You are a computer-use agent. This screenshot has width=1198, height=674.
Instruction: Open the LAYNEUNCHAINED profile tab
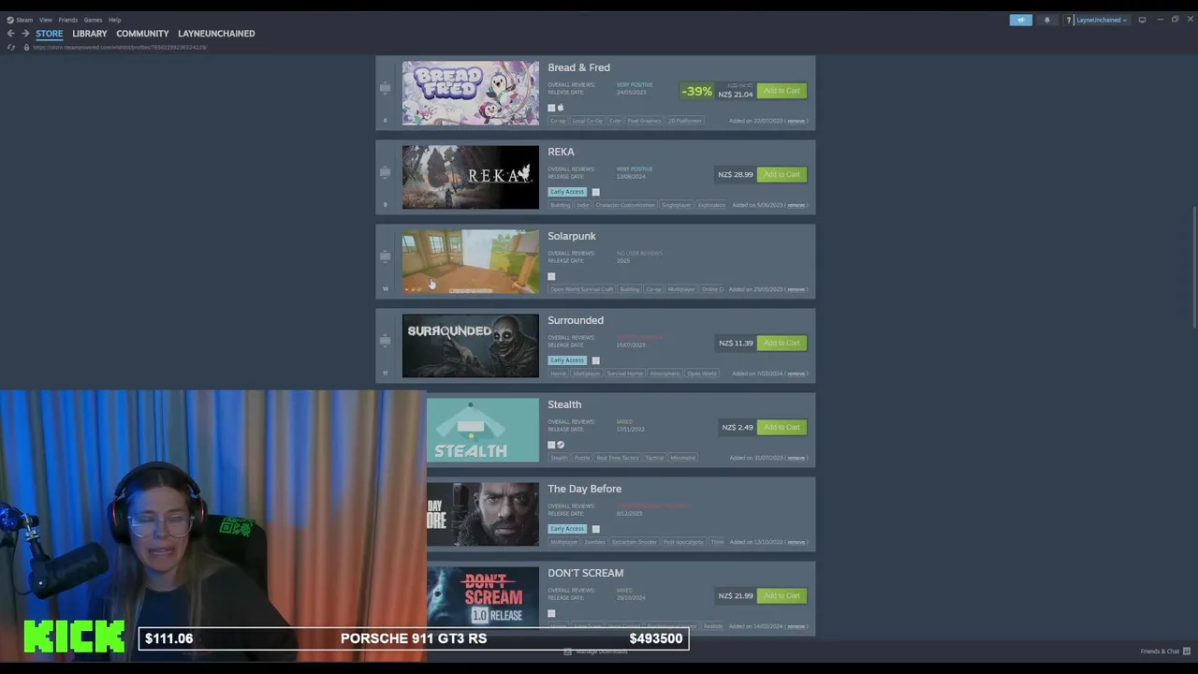click(216, 34)
